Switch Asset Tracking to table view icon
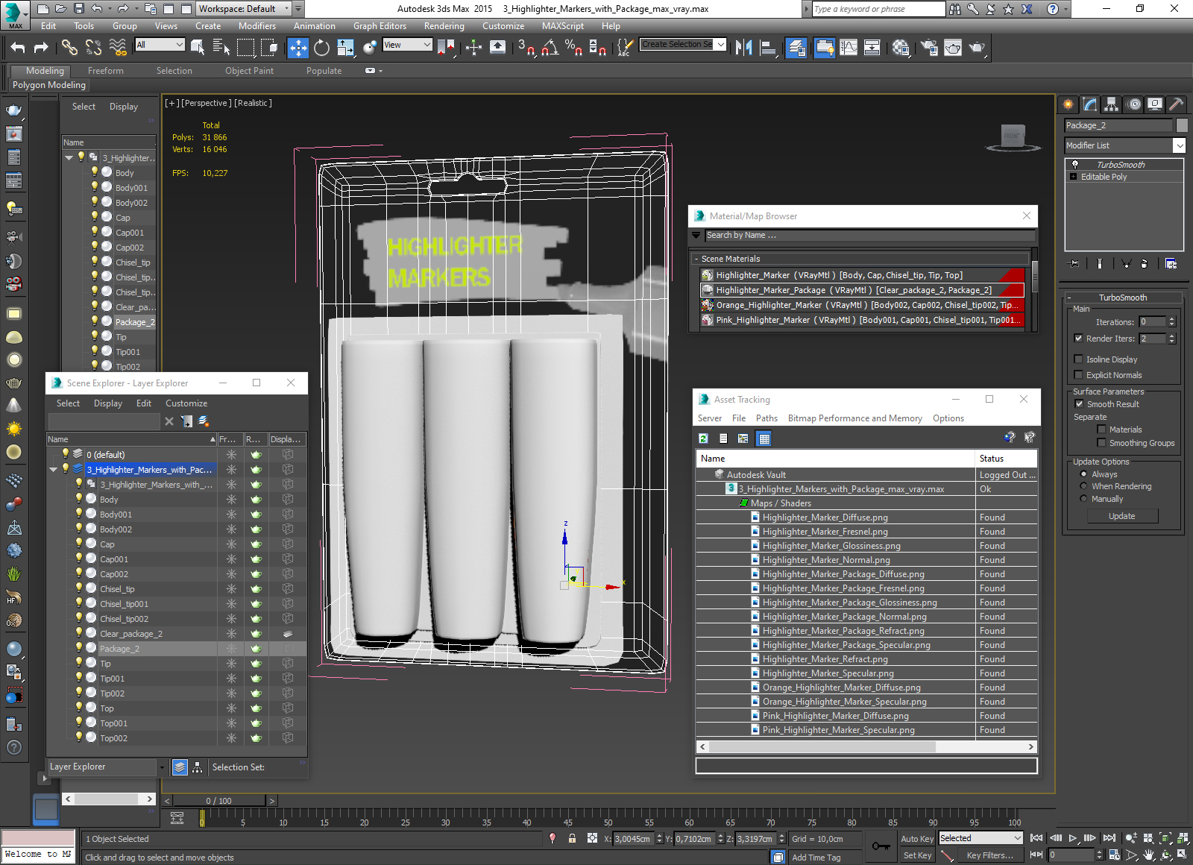 click(764, 438)
